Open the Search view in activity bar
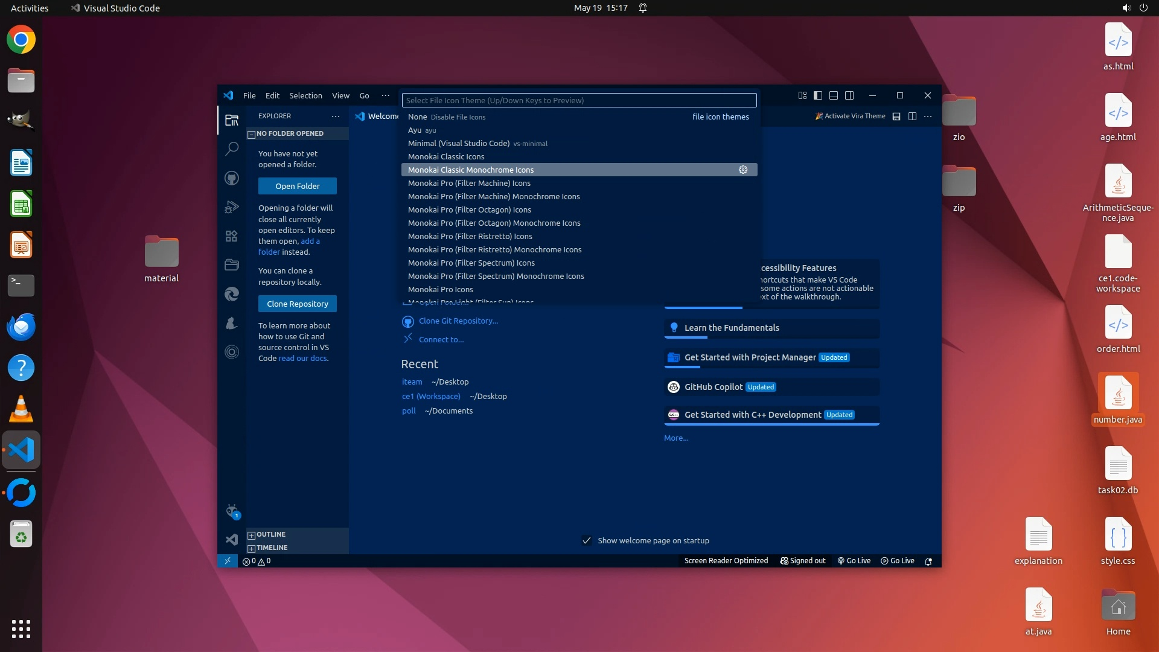Viewport: 1159px width, 652px height. tap(232, 149)
